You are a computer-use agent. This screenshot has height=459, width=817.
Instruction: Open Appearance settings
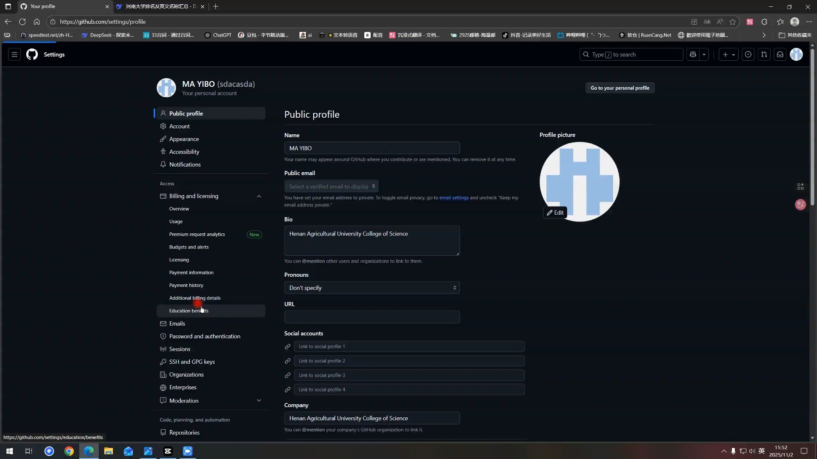click(x=184, y=139)
